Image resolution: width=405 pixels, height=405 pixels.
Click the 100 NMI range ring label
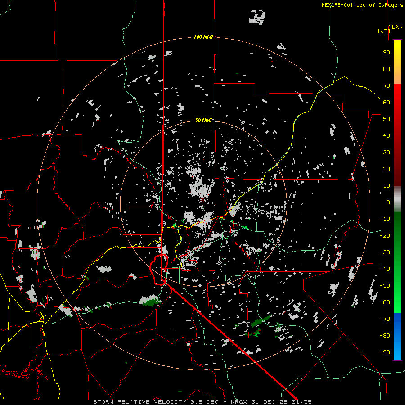click(203, 37)
